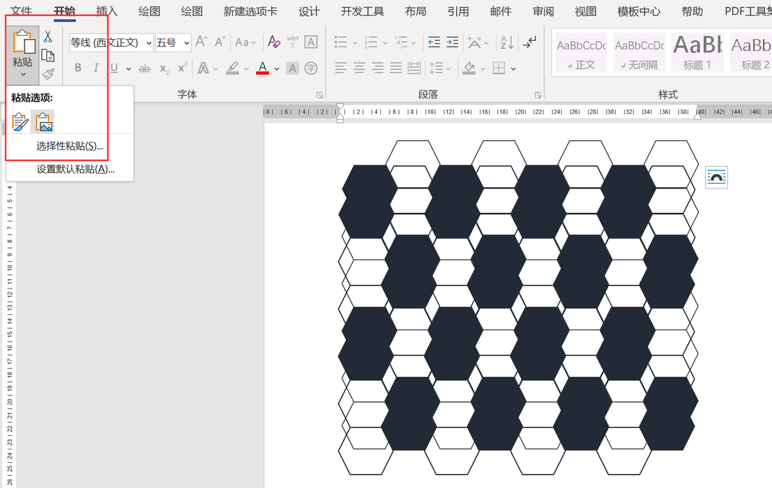Screen dimensions: 772x488
Task: Toggle Bold formatting
Action: [x=78, y=68]
